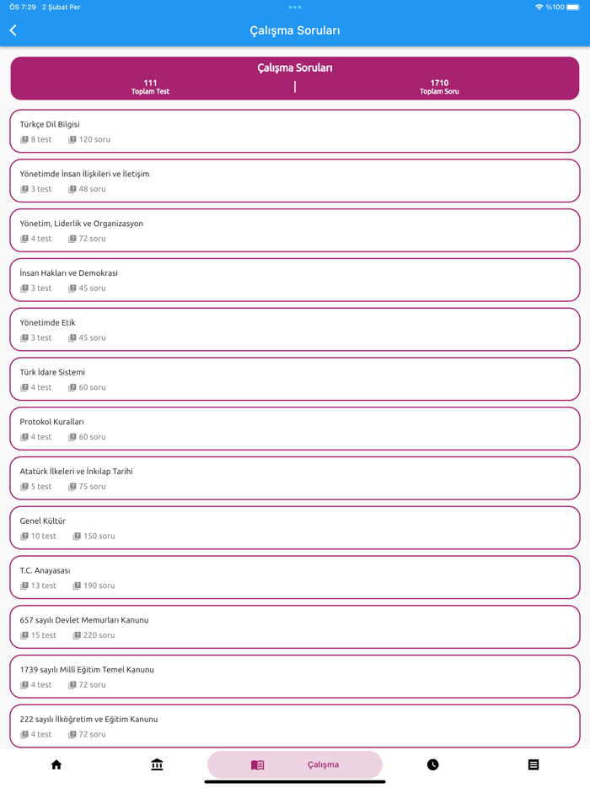
Task: Open the clock history tab icon
Action: pos(432,764)
